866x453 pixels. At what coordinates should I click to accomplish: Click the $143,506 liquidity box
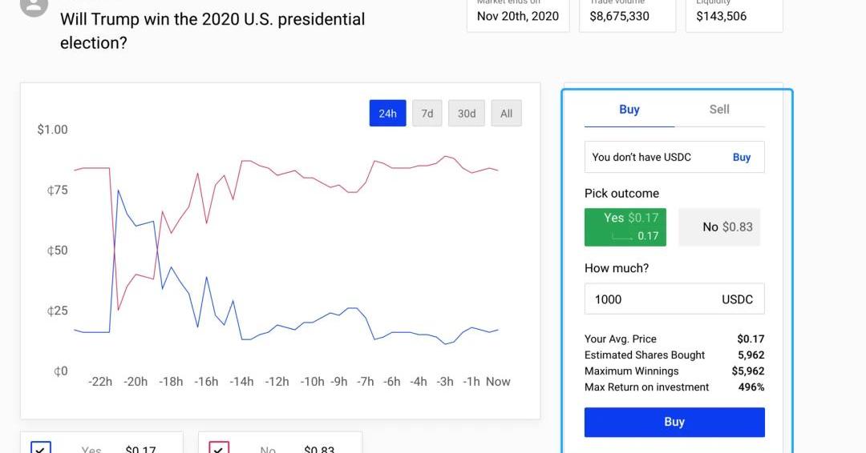734,15
